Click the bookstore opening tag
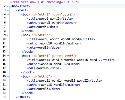125x100 pixels. pyautogui.click(x=20, y=6)
